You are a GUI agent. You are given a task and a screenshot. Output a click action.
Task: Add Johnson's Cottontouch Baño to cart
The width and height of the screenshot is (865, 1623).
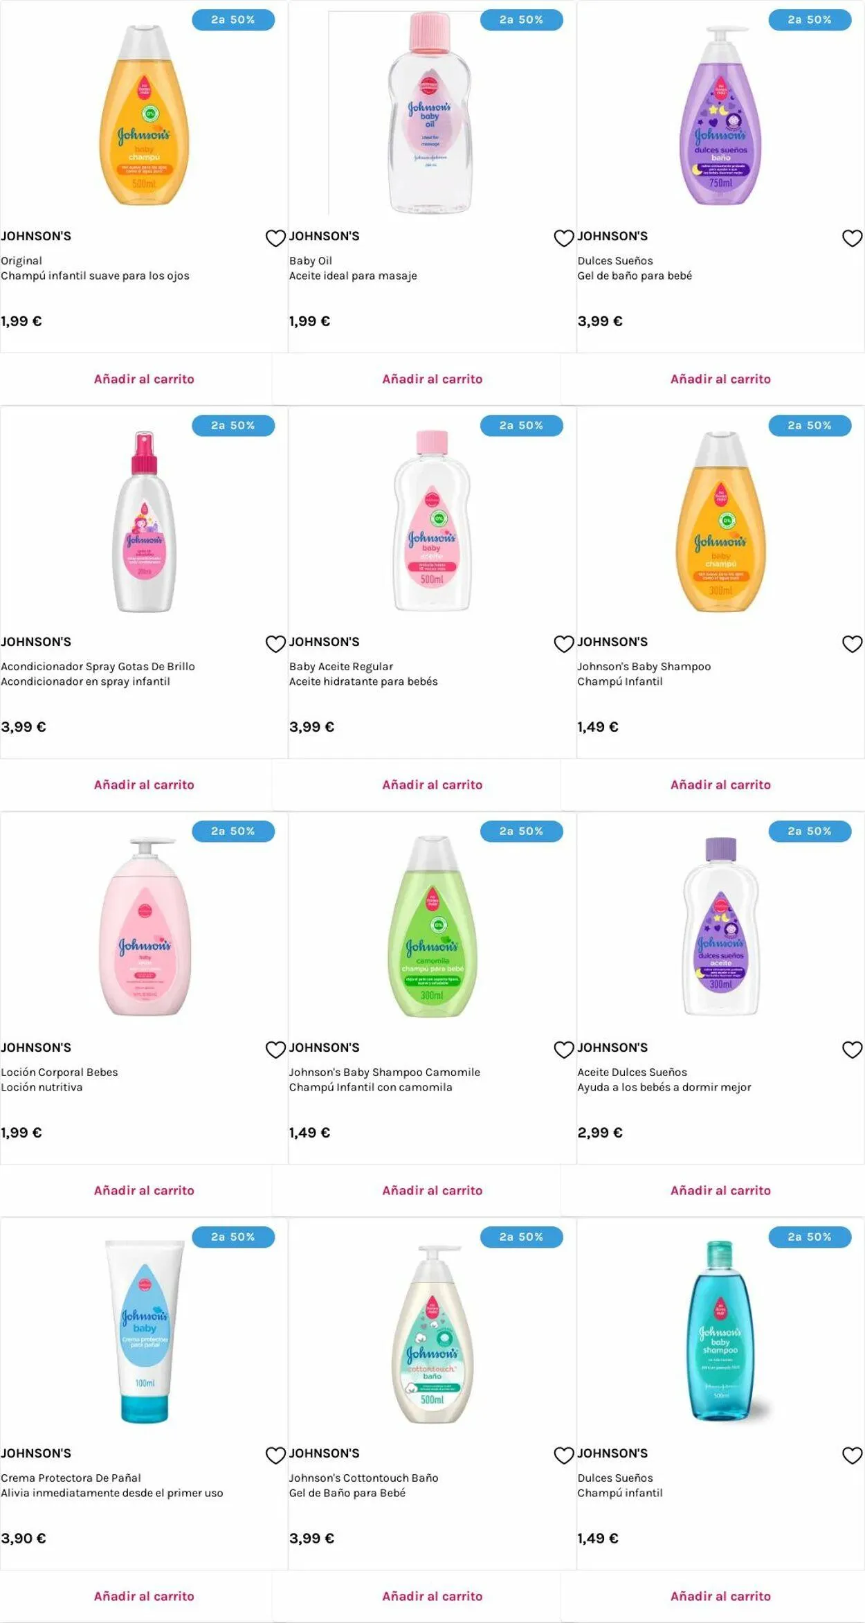tap(432, 1596)
